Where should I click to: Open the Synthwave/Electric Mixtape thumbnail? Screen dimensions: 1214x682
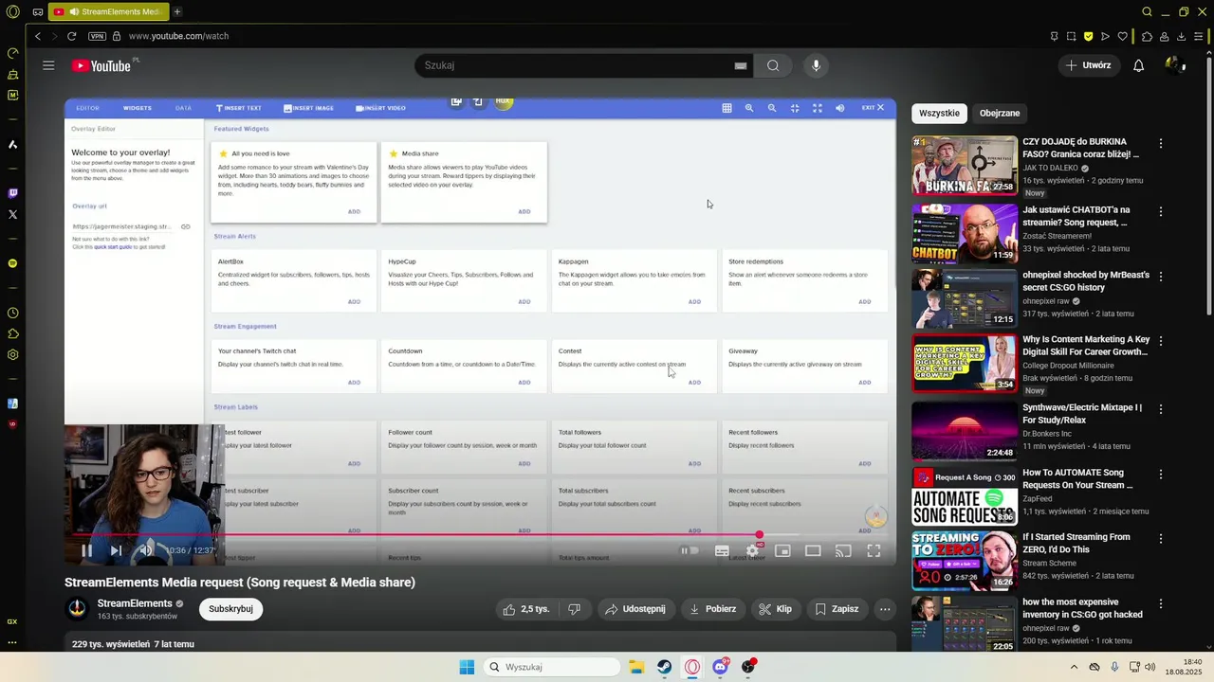pyautogui.click(x=965, y=431)
